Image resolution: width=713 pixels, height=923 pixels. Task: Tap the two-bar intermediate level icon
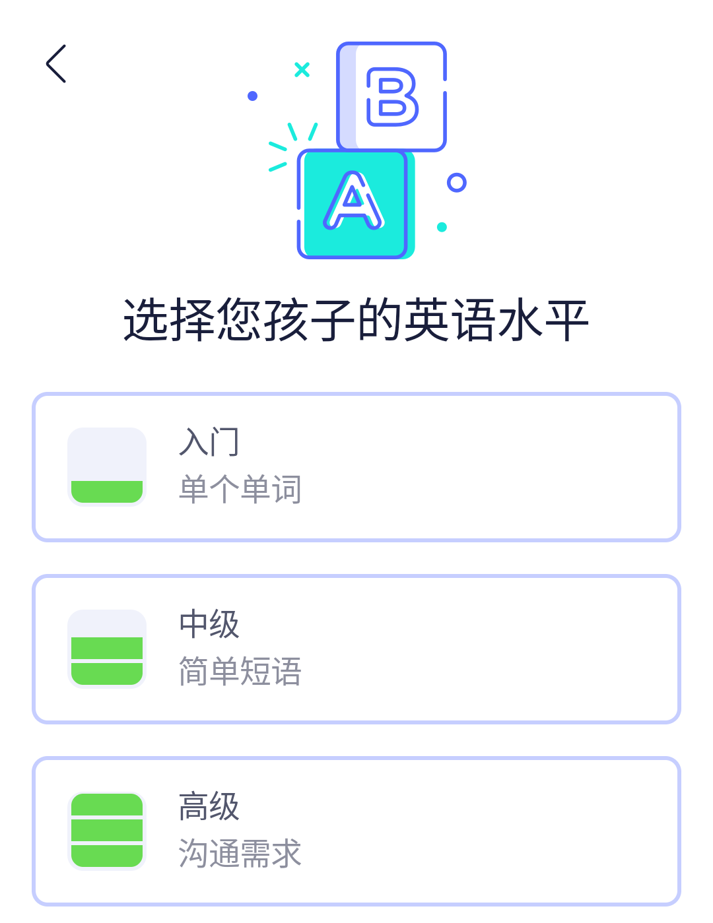[107, 649]
